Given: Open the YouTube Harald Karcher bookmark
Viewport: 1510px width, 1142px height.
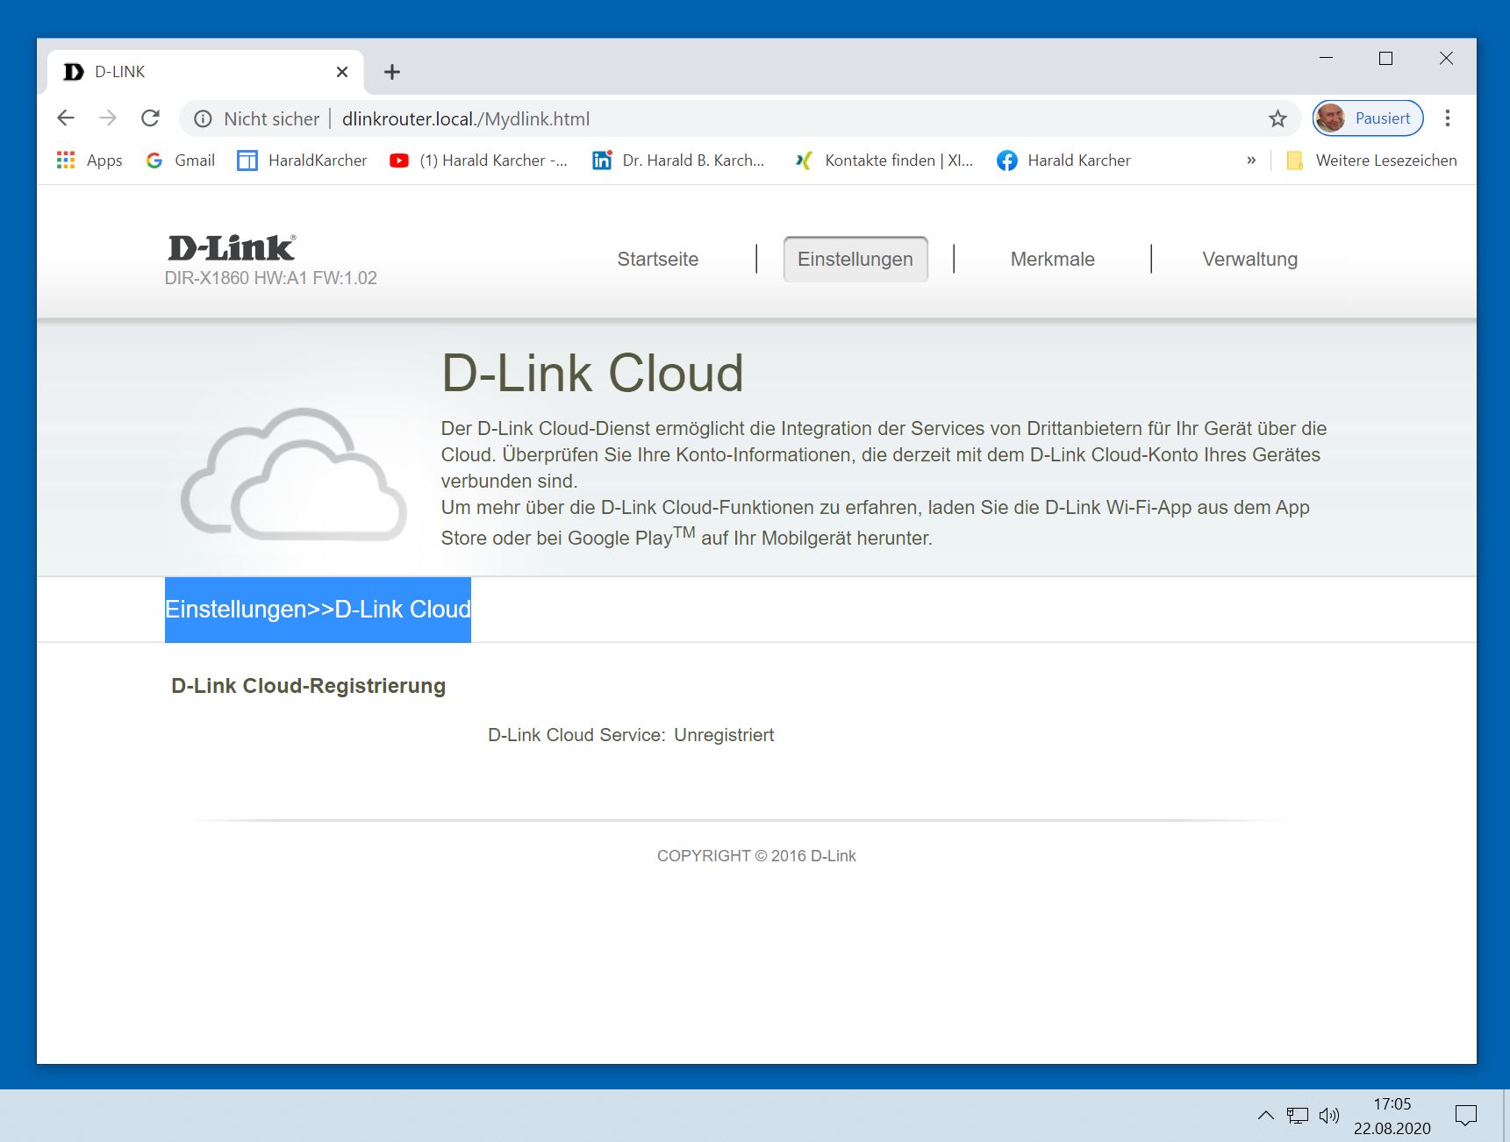Looking at the screenshot, I should coord(479,161).
